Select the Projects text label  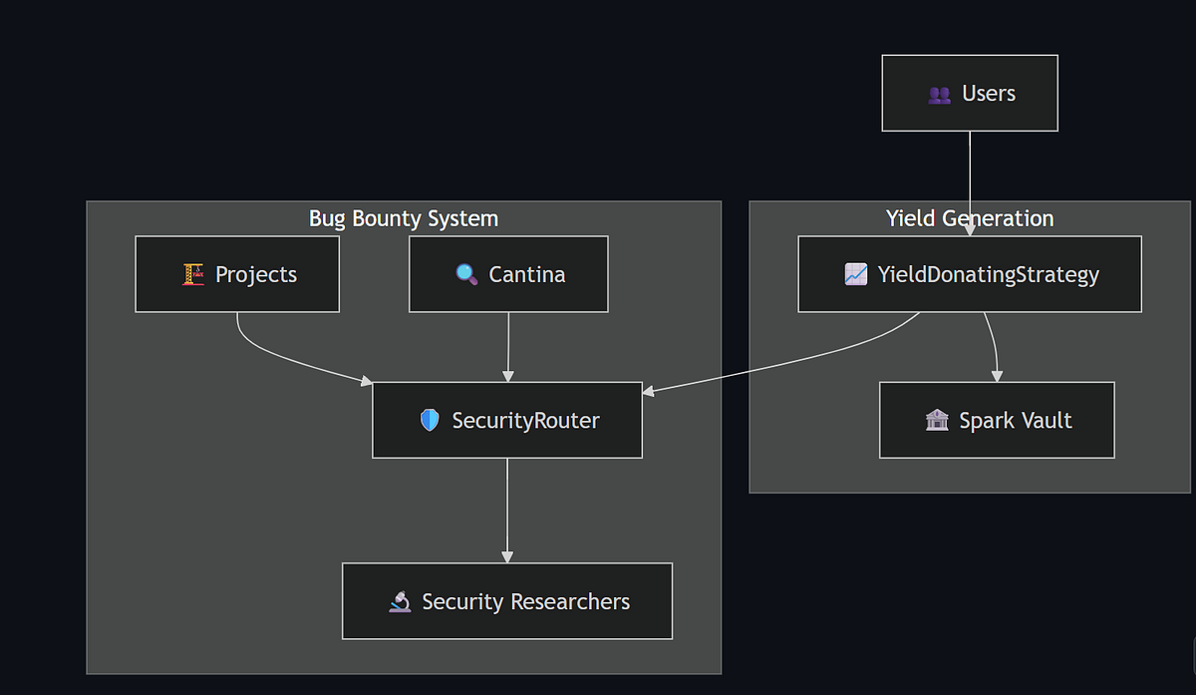[x=256, y=274]
